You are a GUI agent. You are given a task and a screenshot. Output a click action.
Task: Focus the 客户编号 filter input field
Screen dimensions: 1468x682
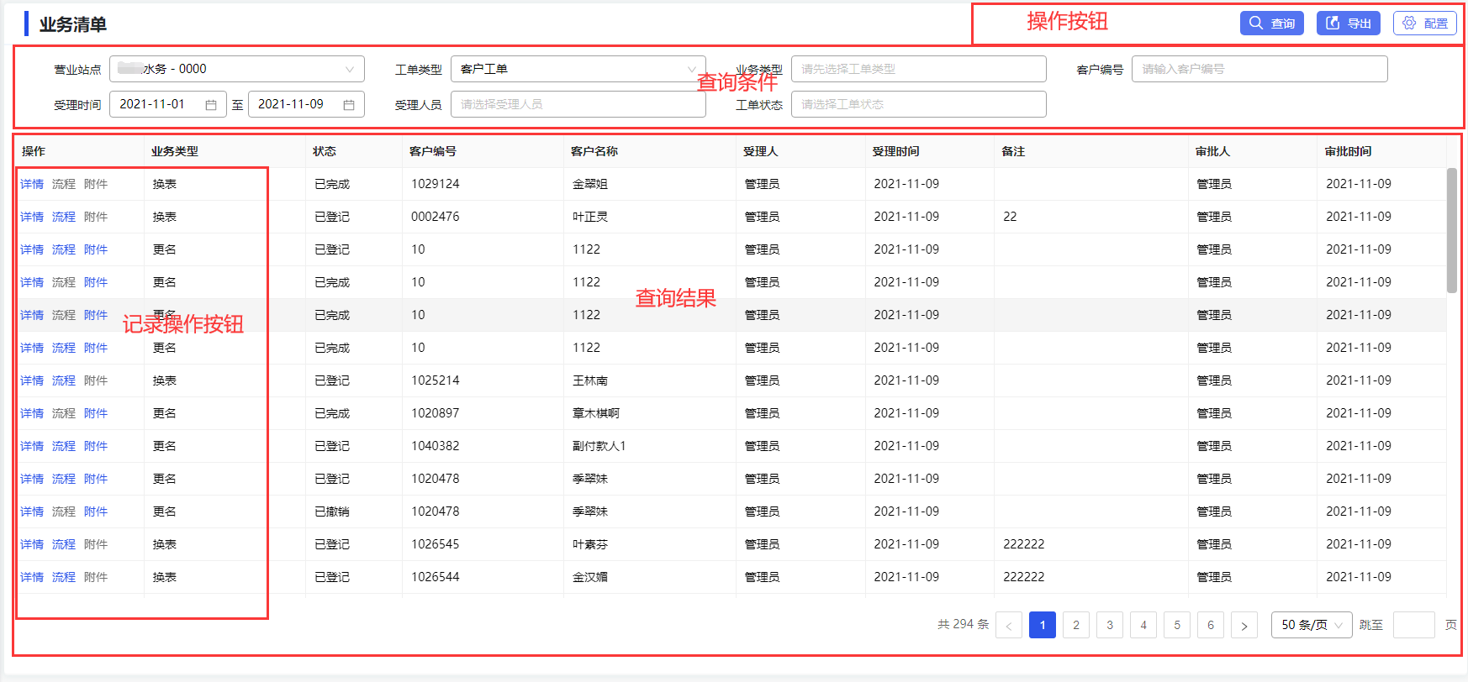click(x=1259, y=69)
